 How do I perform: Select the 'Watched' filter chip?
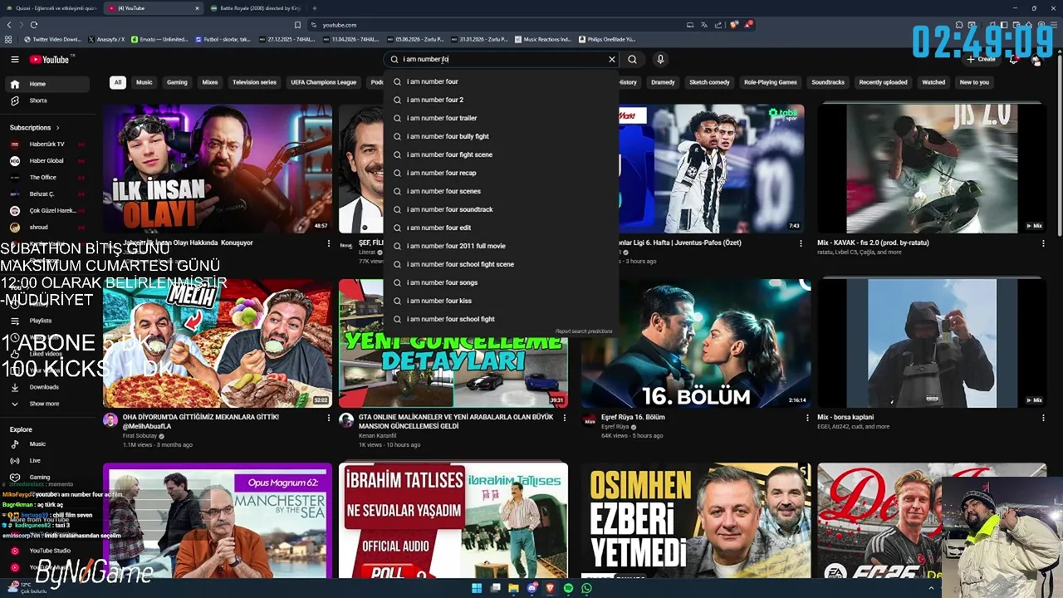click(933, 82)
